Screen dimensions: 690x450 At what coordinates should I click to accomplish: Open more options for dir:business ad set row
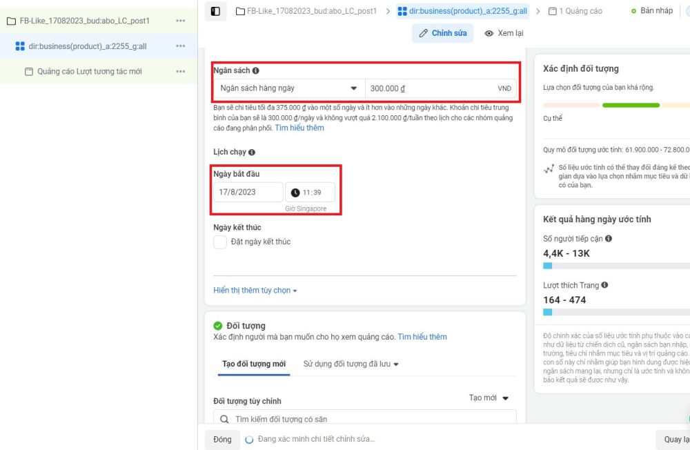(x=180, y=46)
